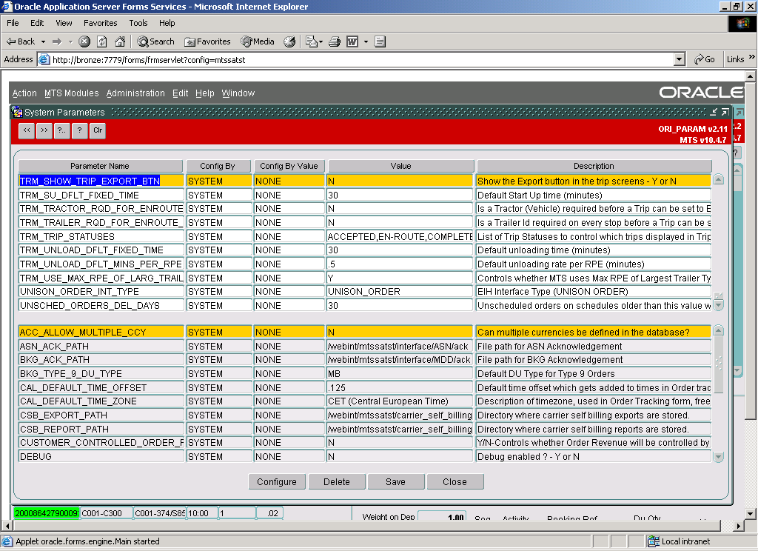Open the Tools menu

point(138,23)
